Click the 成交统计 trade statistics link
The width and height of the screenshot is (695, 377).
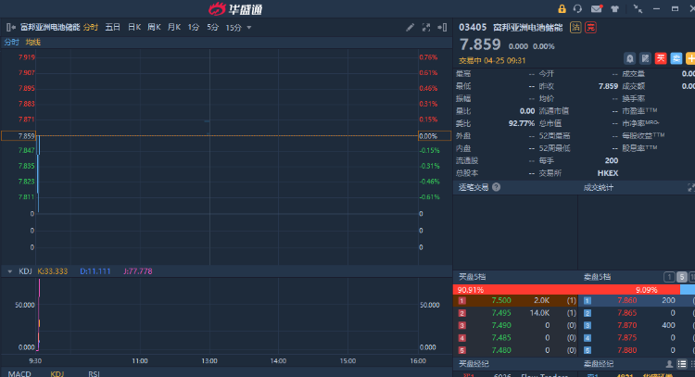click(x=598, y=187)
